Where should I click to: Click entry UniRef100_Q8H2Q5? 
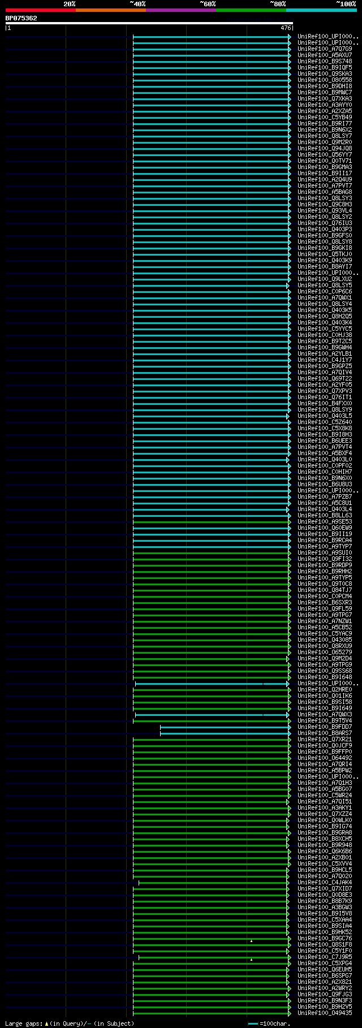pyautogui.click(x=325, y=317)
